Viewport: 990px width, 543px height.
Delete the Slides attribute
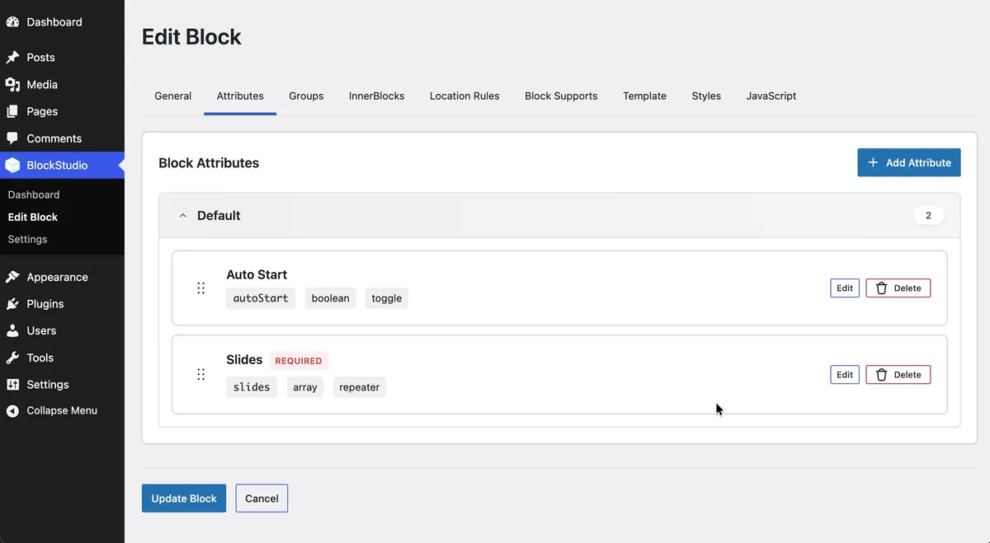(x=898, y=375)
